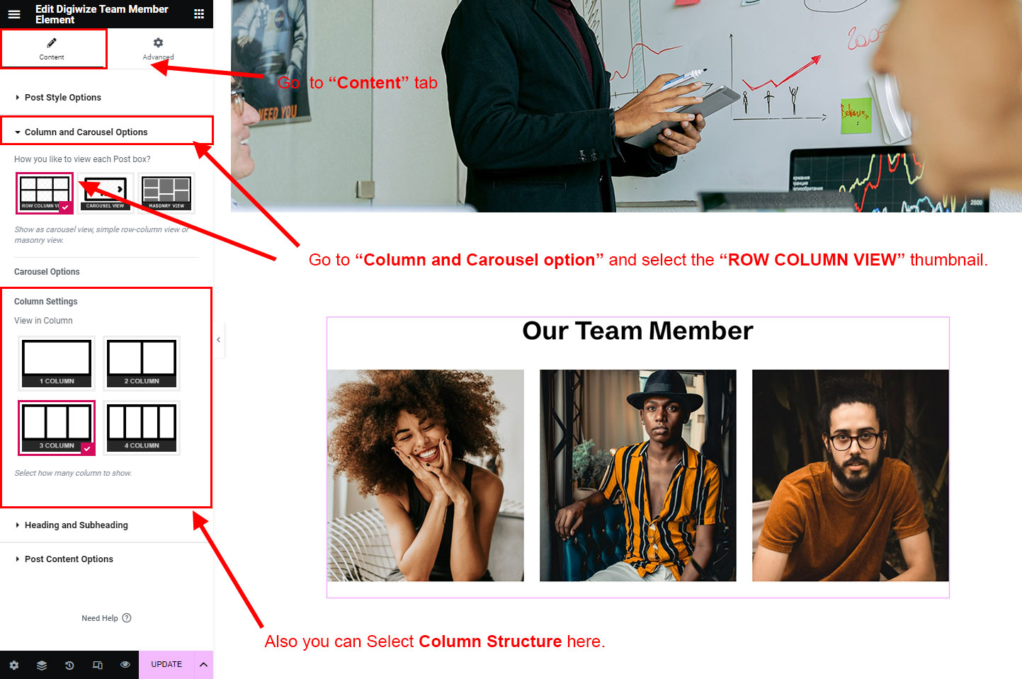Click the question mark Need Help icon
The height and width of the screenshot is (679, 1022).
click(127, 618)
